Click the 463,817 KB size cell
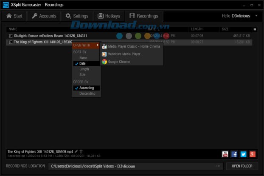 pyautogui.click(x=241, y=36)
